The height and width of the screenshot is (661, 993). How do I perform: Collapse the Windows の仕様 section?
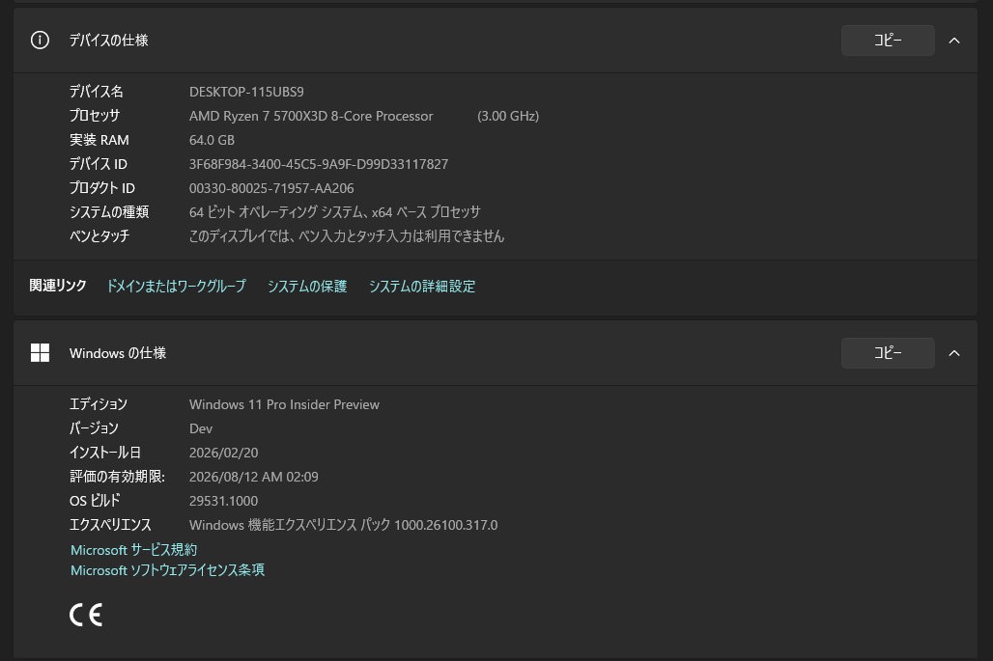[x=953, y=353]
